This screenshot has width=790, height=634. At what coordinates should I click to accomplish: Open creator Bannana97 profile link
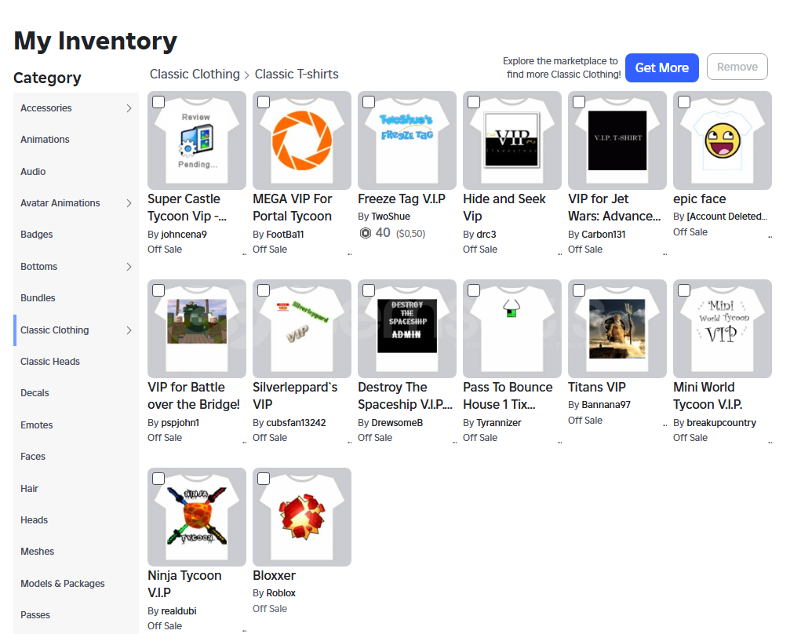coord(606,405)
